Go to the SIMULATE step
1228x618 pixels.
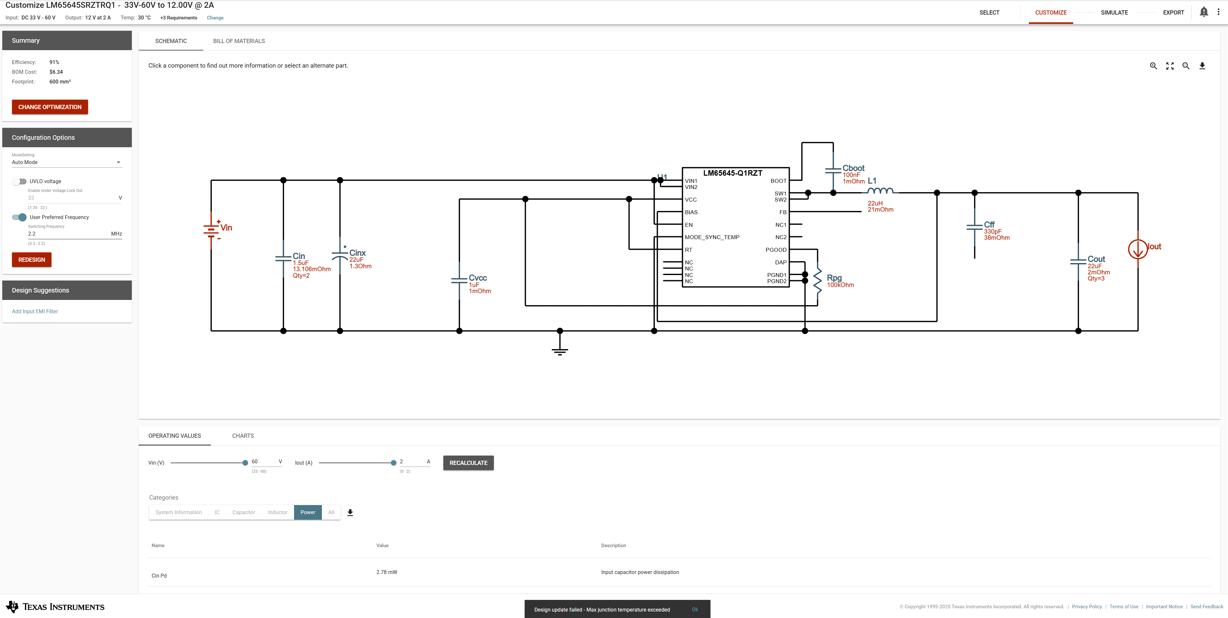click(1114, 12)
